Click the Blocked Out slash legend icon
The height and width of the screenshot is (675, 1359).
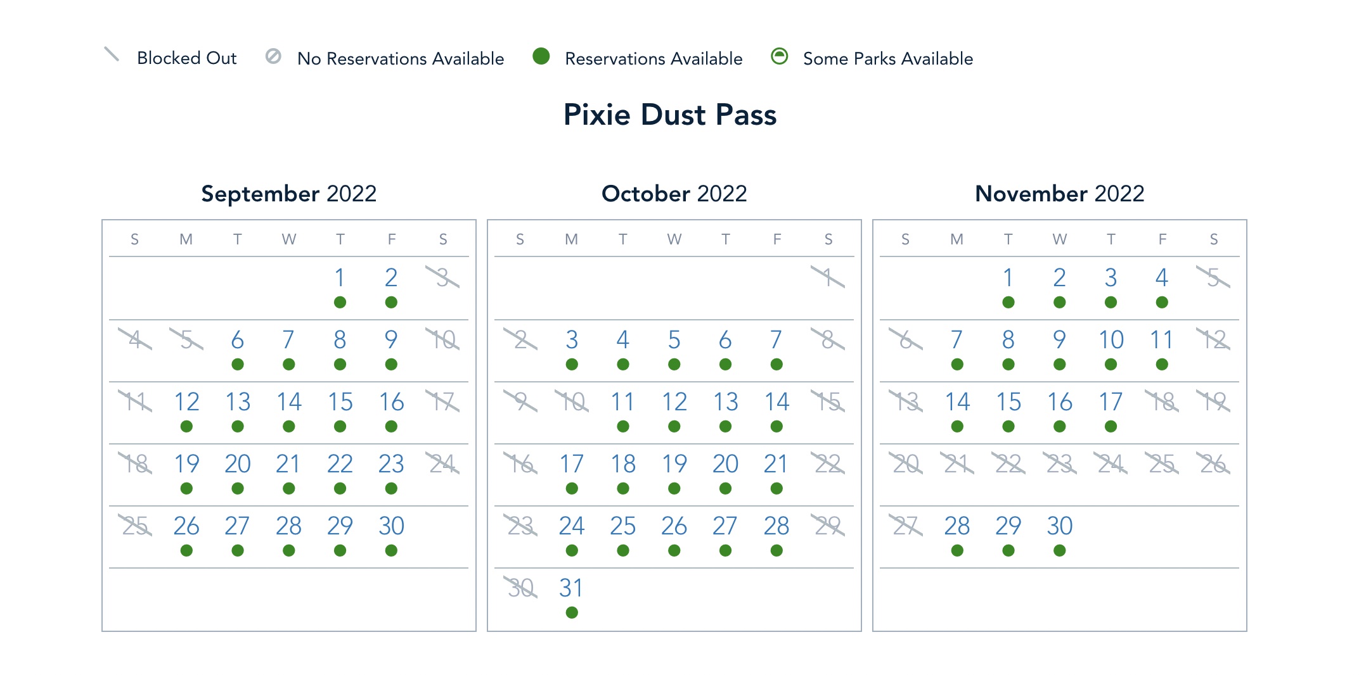112,55
